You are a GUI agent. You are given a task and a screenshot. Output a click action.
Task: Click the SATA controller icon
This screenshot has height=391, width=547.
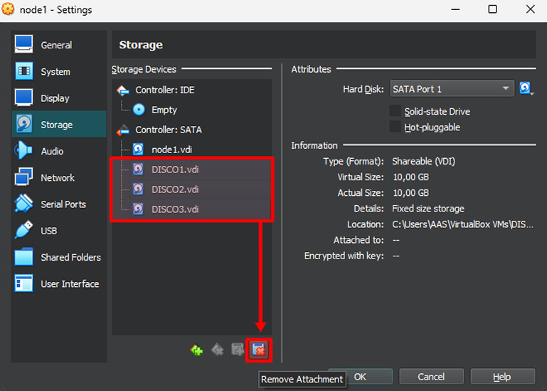coord(123,130)
